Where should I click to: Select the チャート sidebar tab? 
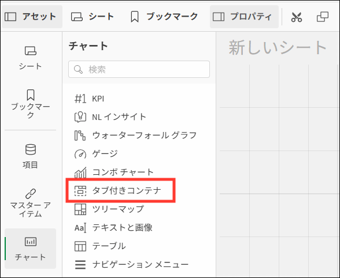30,249
